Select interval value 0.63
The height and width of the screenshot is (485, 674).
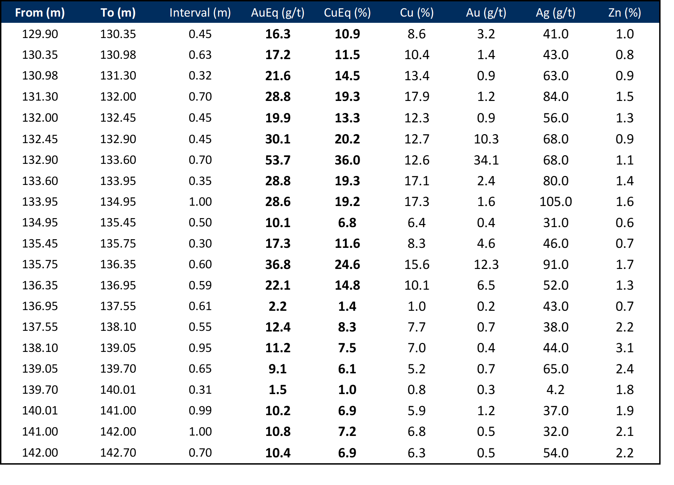[x=200, y=55]
